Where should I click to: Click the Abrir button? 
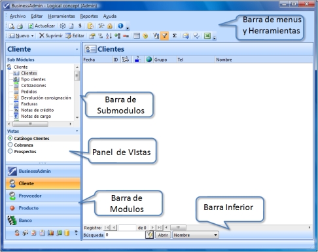click(x=163, y=235)
